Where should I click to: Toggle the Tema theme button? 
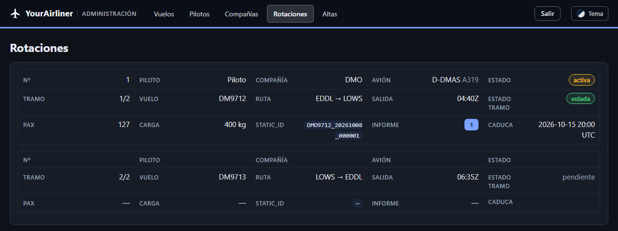pos(590,13)
